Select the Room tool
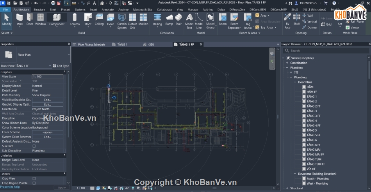 coord(223,20)
